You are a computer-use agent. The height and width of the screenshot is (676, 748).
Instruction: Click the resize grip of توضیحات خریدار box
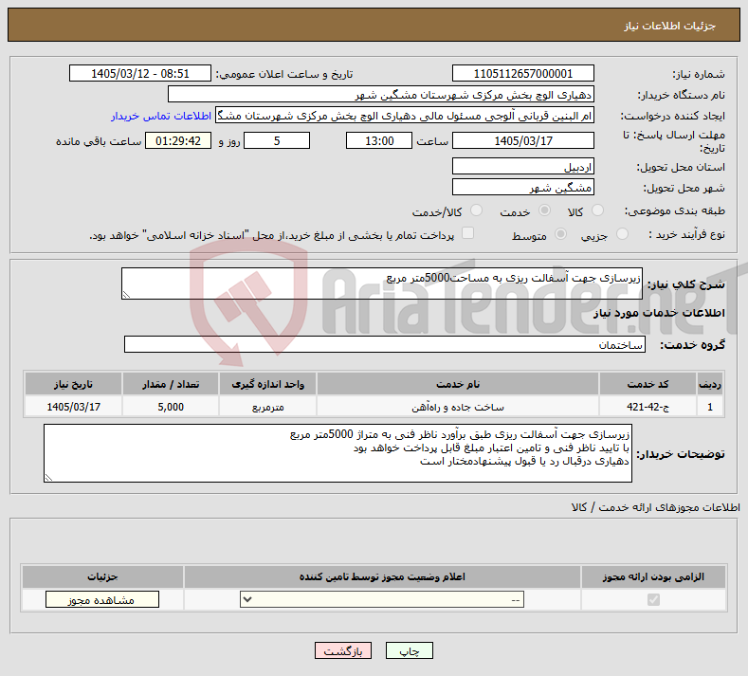48,478
